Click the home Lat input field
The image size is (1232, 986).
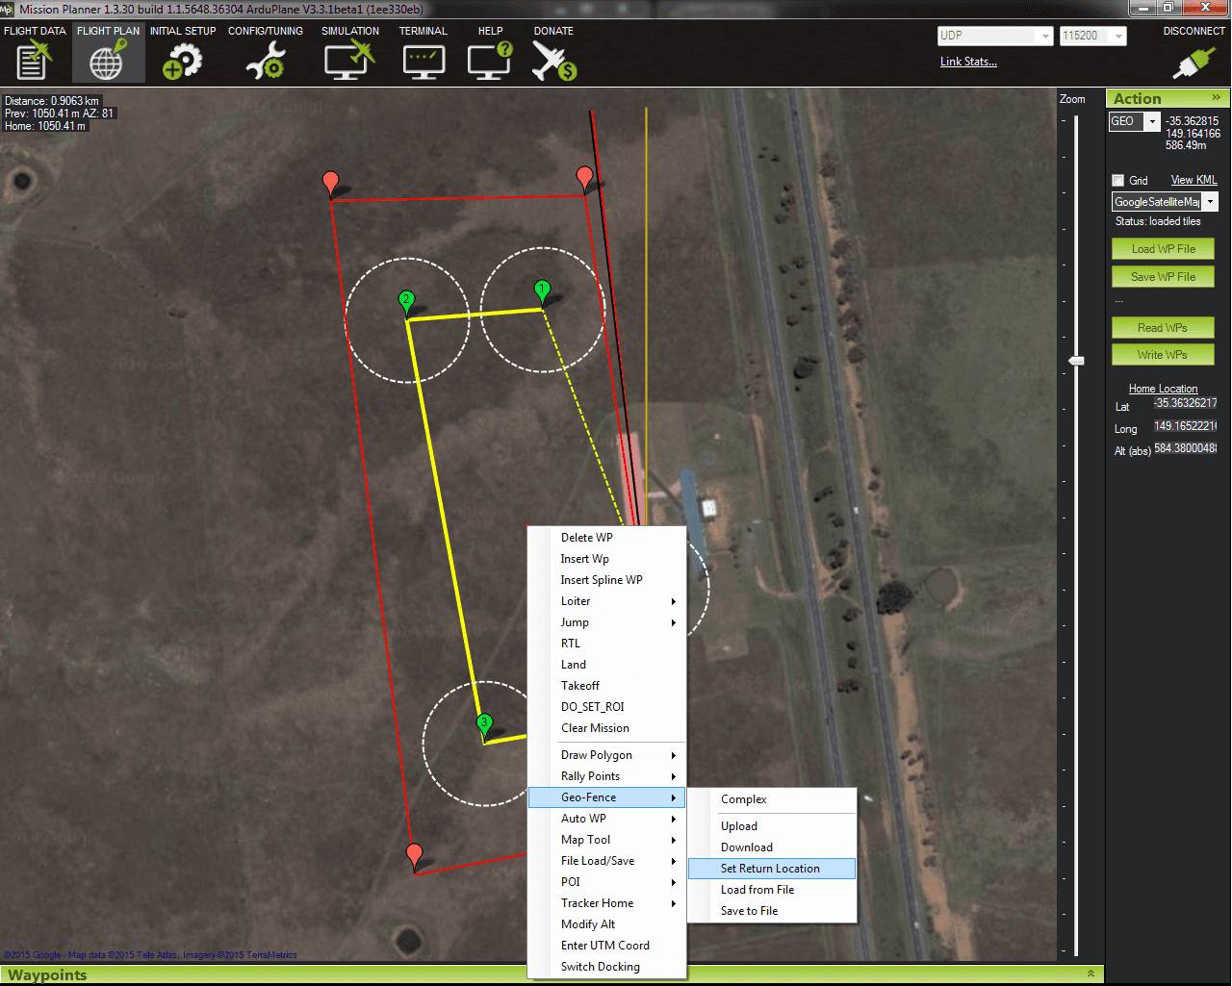pyautogui.click(x=1185, y=404)
